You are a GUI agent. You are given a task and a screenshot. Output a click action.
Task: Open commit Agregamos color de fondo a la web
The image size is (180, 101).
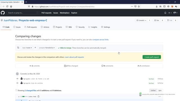36,79
